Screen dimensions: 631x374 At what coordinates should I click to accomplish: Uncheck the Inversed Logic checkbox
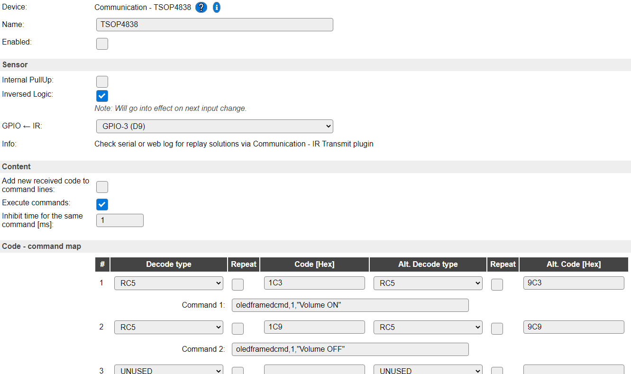point(102,96)
